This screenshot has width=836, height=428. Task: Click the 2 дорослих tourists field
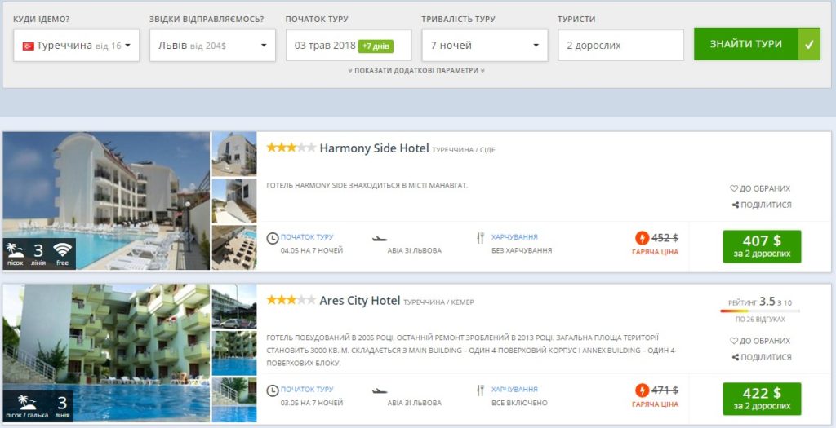620,46
